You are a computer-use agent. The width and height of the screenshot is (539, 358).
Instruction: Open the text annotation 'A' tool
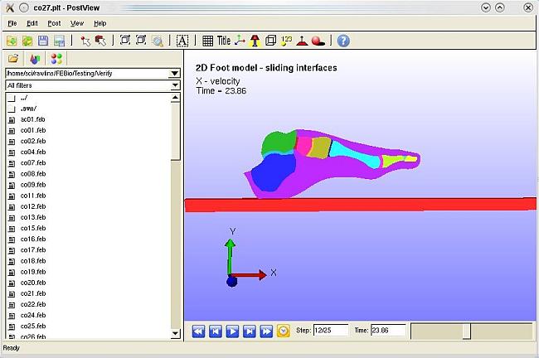point(182,41)
